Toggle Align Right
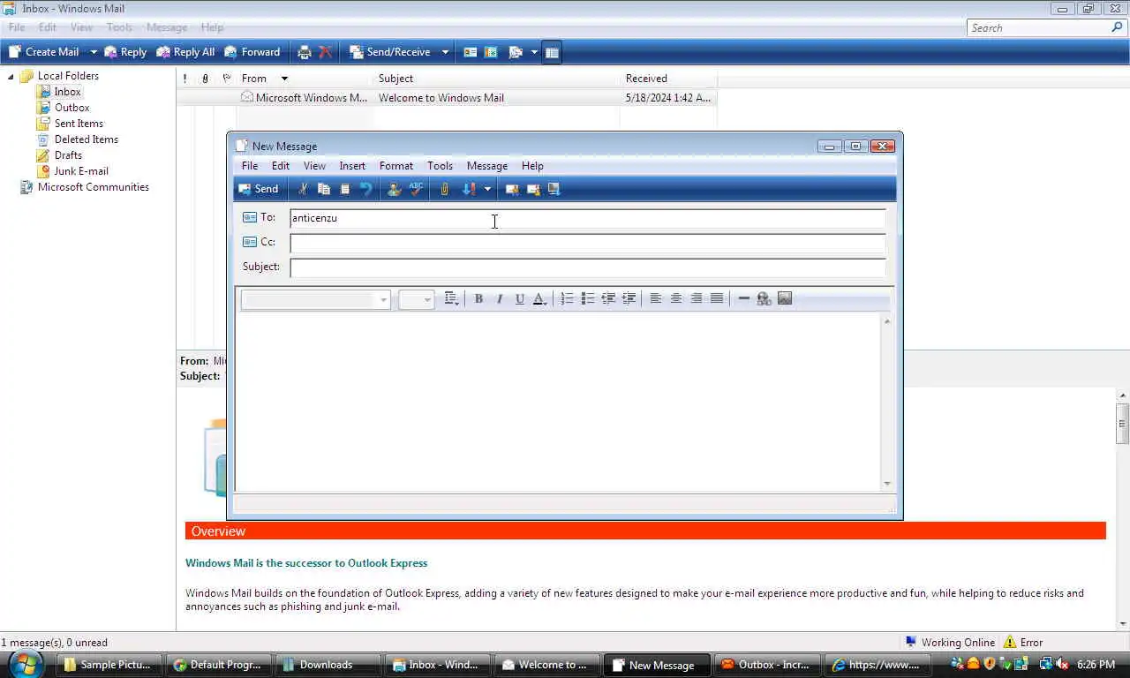1130x678 pixels. (x=696, y=298)
